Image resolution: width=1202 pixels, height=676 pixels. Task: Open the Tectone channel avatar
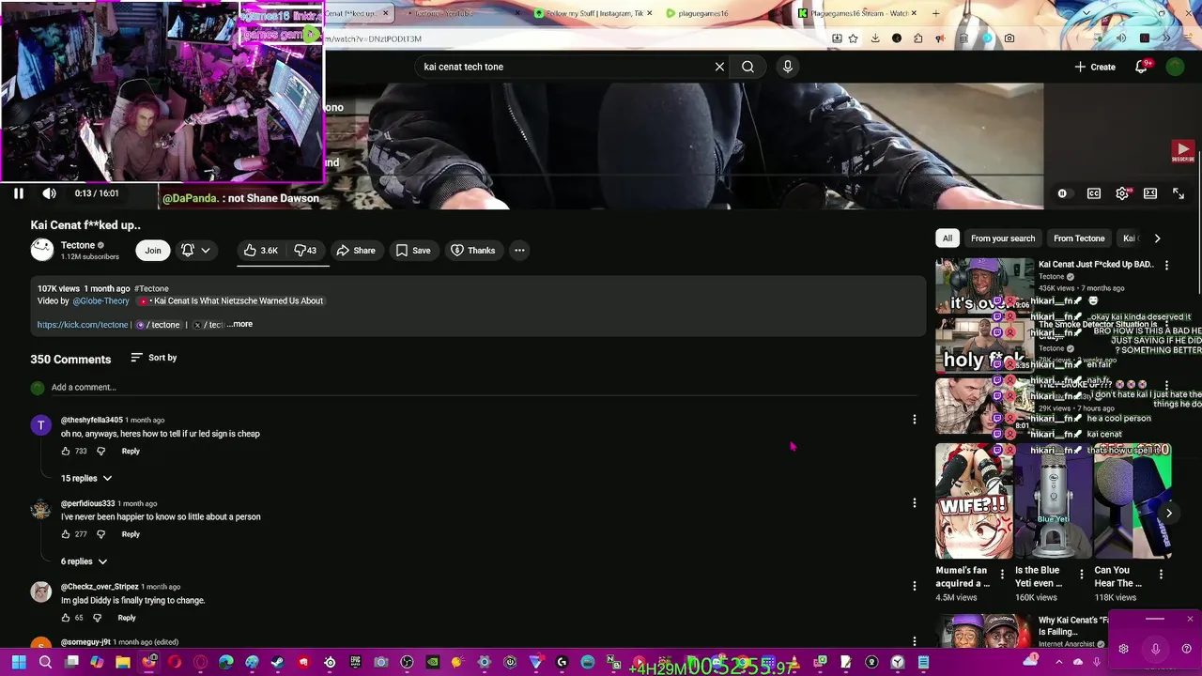tap(42, 250)
